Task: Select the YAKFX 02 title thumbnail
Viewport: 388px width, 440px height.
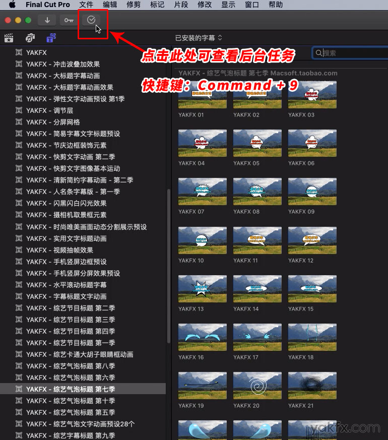Action: [257, 95]
